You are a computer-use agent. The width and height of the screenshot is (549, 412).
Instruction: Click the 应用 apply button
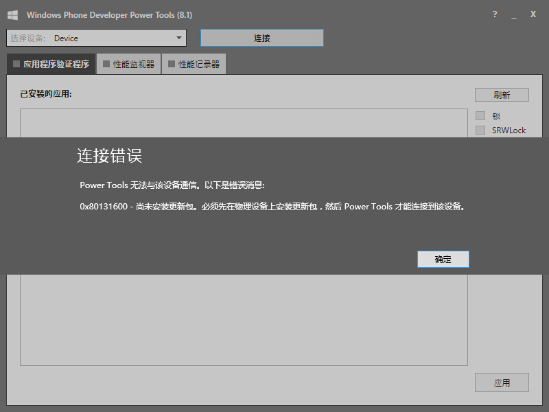tap(502, 382)
